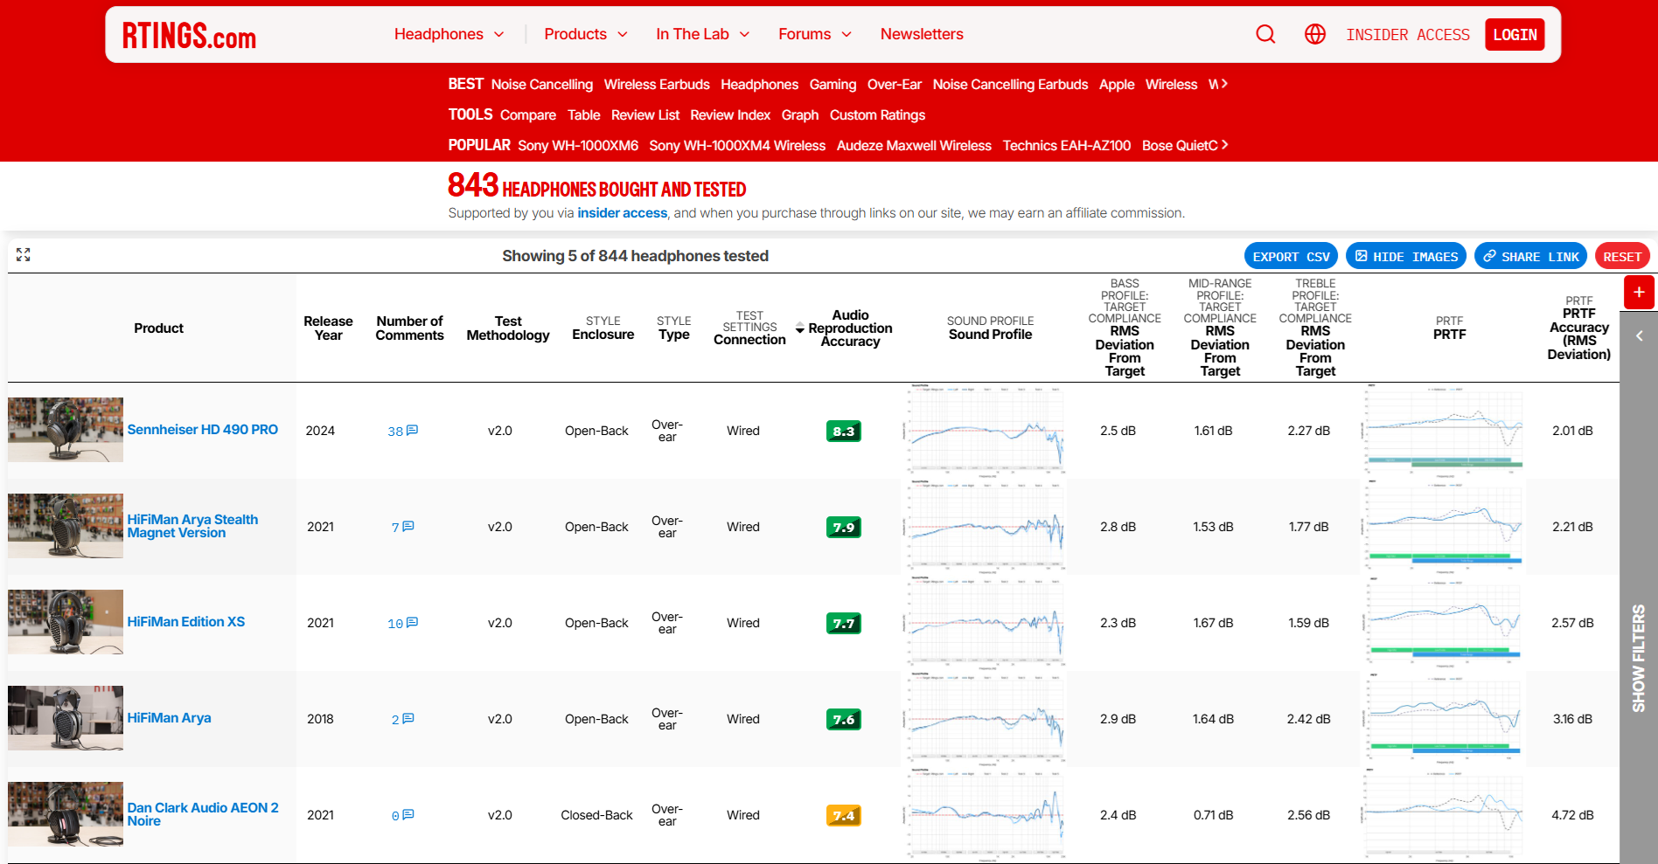Collapse the filters panel arrow

coord(1639,335)
